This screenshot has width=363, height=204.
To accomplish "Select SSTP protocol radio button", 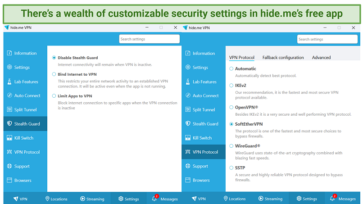I will point(231,168).
